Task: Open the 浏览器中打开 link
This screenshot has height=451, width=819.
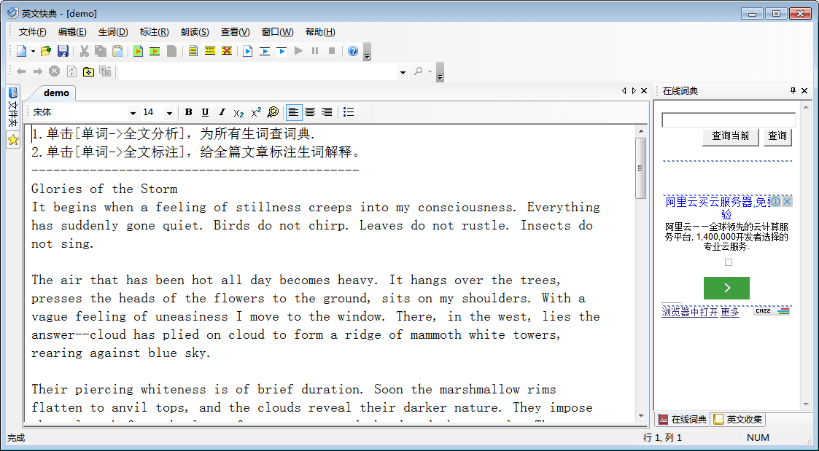Action: 690,312
